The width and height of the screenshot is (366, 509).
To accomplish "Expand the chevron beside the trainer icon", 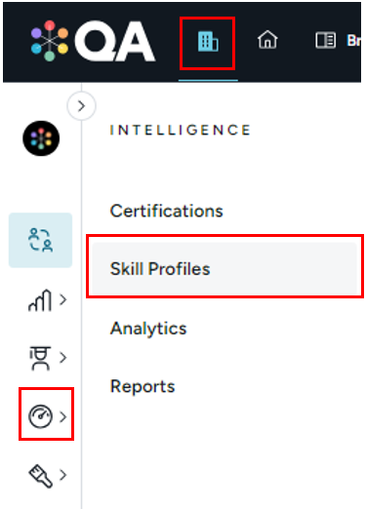I will click(63, 358).
